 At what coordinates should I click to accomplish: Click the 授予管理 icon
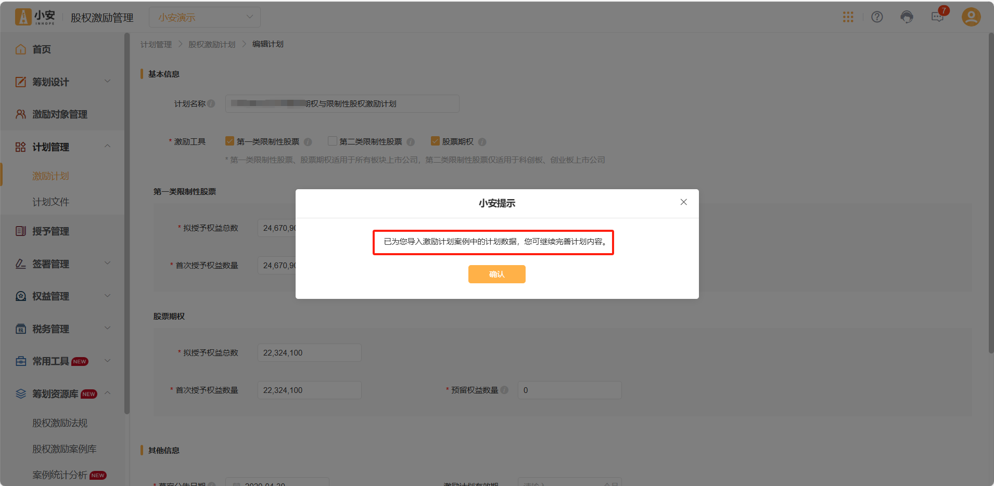tap(21, 231)
